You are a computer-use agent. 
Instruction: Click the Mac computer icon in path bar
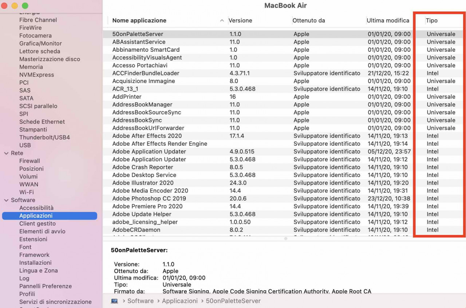tap(114, 301)
